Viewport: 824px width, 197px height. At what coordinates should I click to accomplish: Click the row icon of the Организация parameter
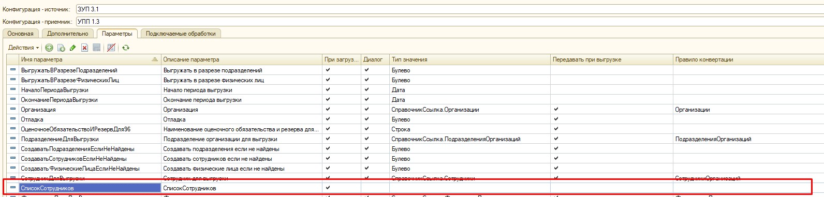(13, 109)
